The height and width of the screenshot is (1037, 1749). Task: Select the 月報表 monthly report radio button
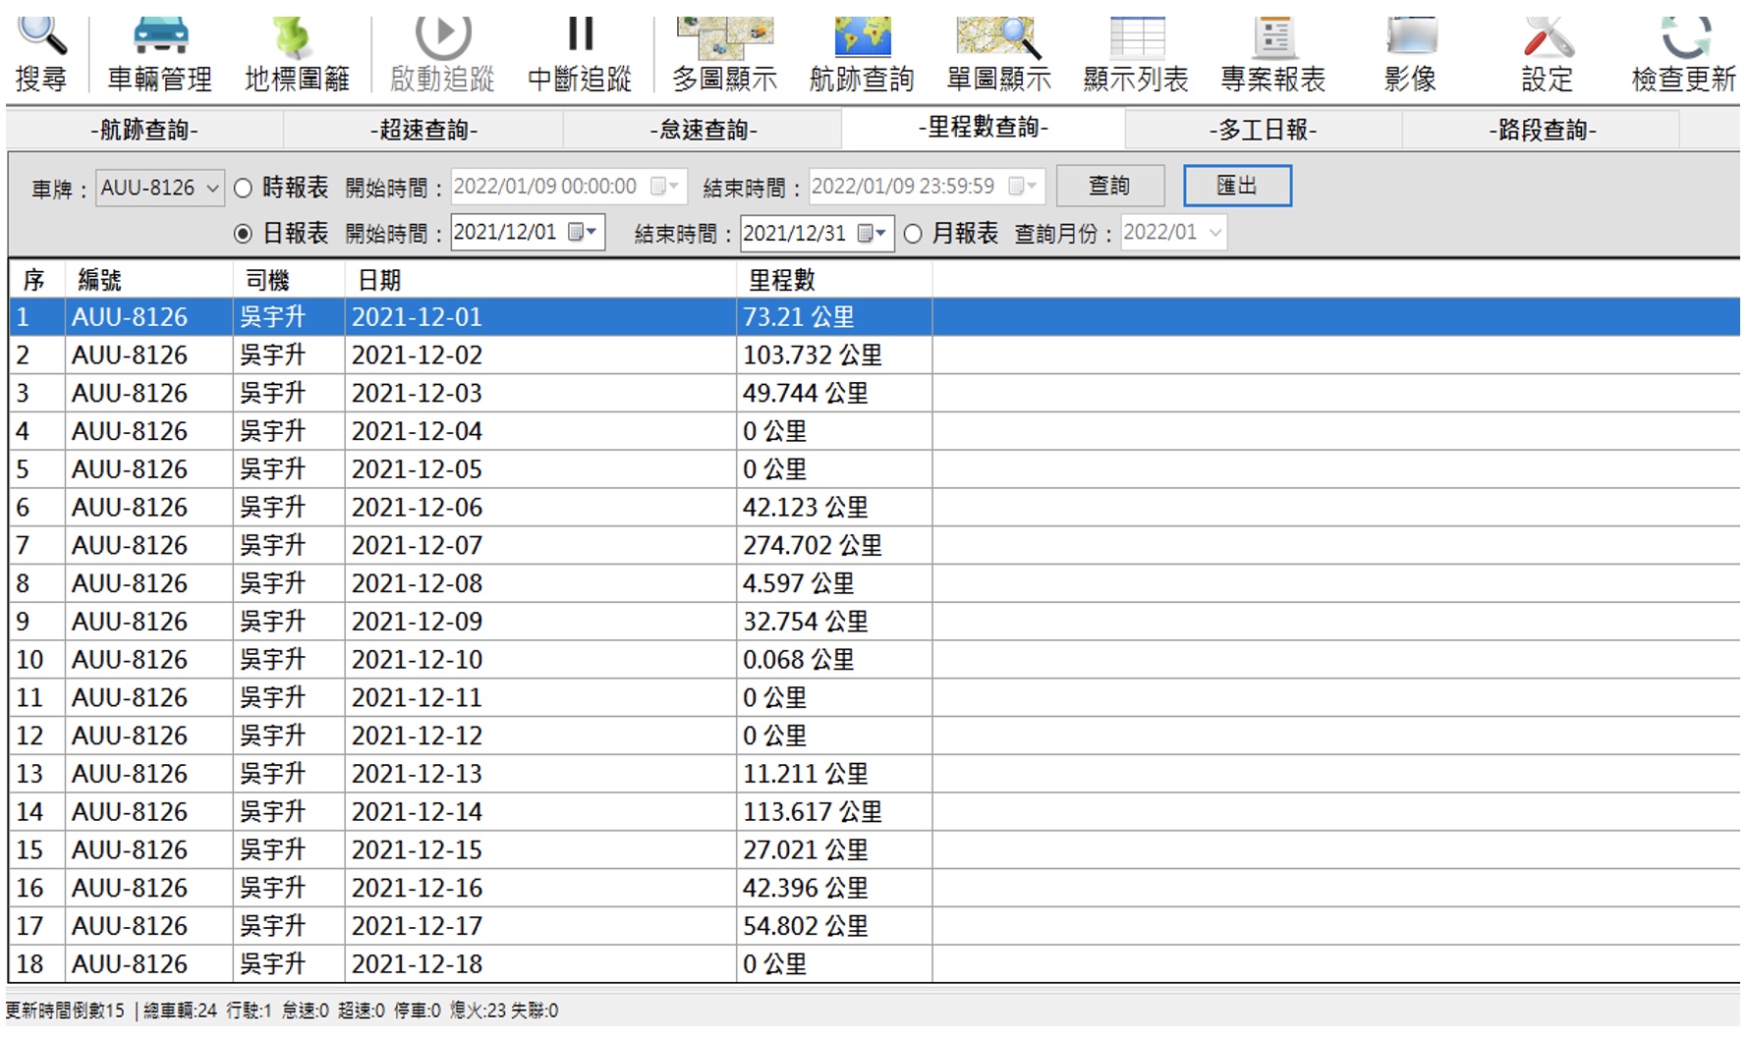click(x=913, y=234)
